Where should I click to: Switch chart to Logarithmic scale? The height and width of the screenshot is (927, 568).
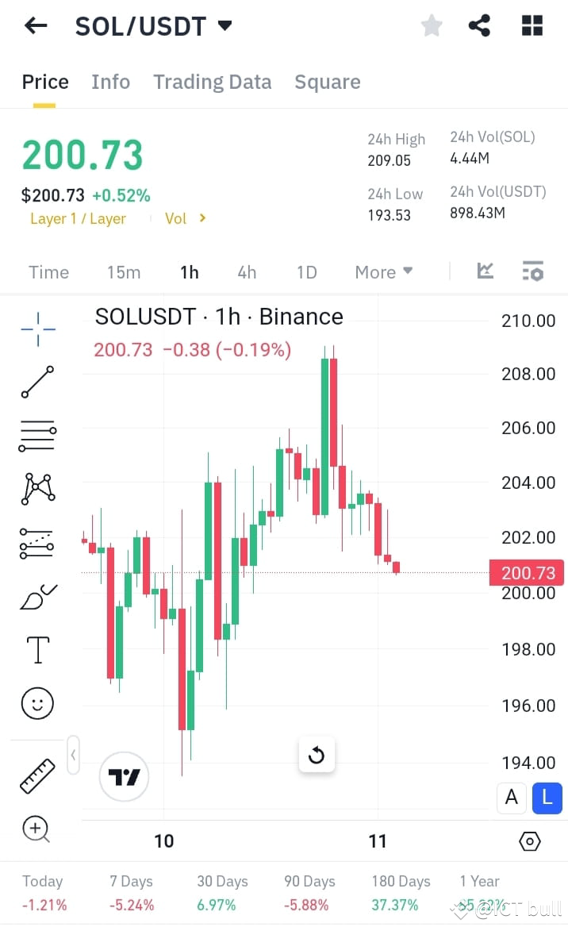click(547, 798)
